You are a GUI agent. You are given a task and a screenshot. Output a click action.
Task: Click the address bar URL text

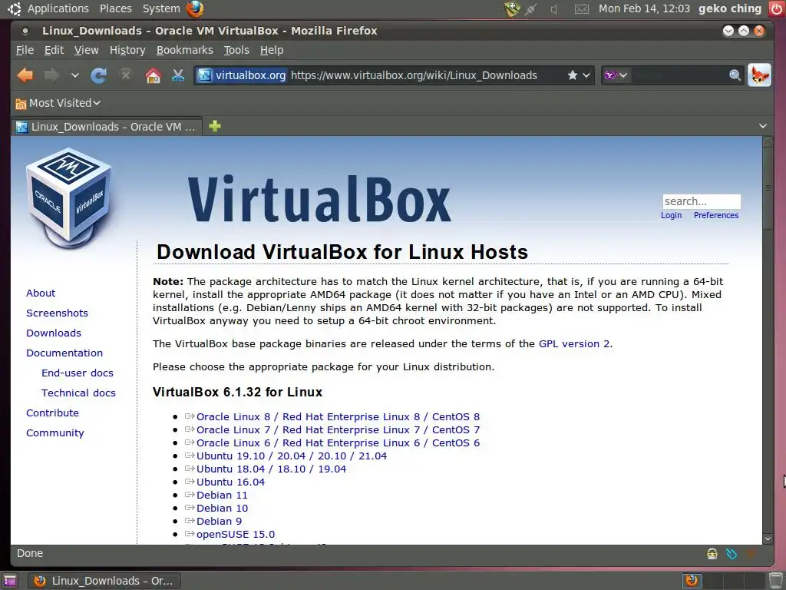(x=414, y=75)
